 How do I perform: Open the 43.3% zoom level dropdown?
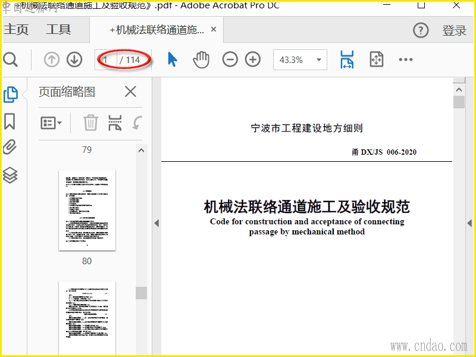(x=320, y=59)
